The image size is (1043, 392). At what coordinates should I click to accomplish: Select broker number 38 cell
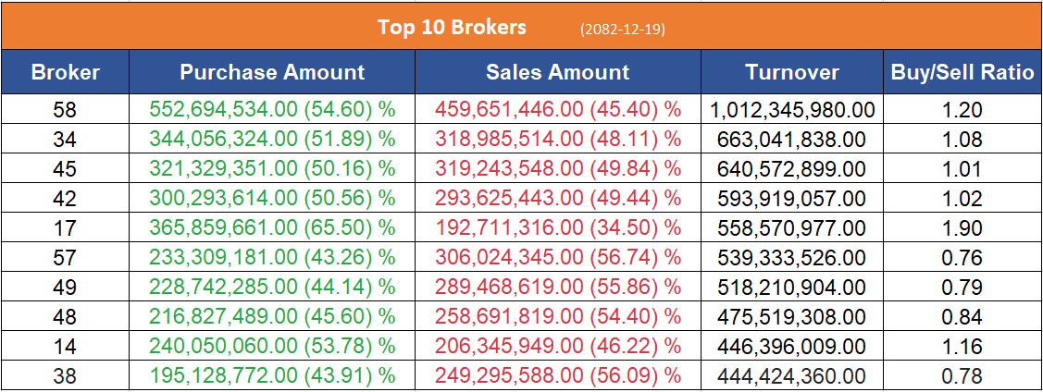[x=65, y=377]
